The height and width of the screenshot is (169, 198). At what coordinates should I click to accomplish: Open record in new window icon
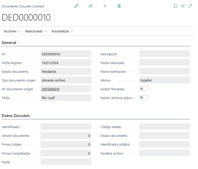point(183,6)
